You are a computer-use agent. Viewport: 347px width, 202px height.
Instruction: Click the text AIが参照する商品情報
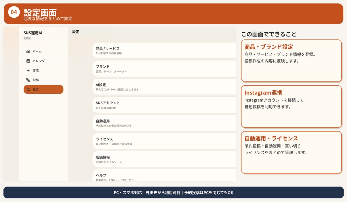pyautogui.click(x=109, y=53)
